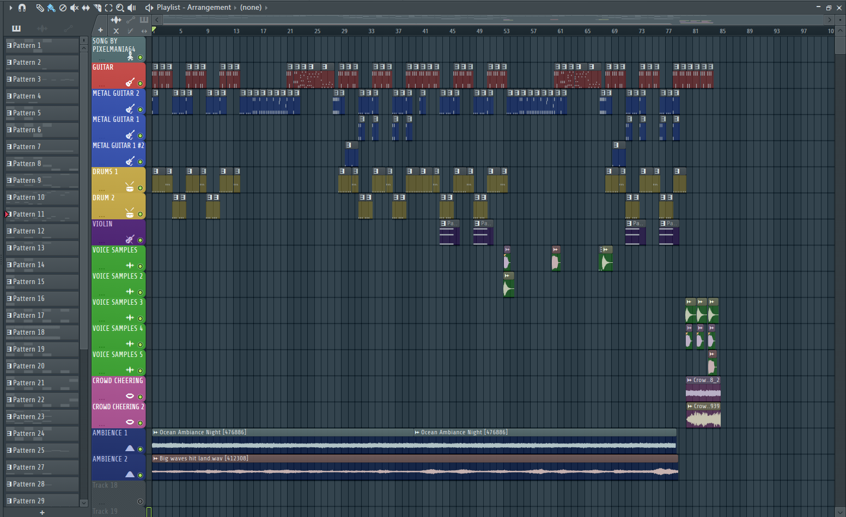Image resolution: width=846 pixels, height=517 pixels.
Task: Click the playlist overview minimap bar
Action: coord(494,20)
